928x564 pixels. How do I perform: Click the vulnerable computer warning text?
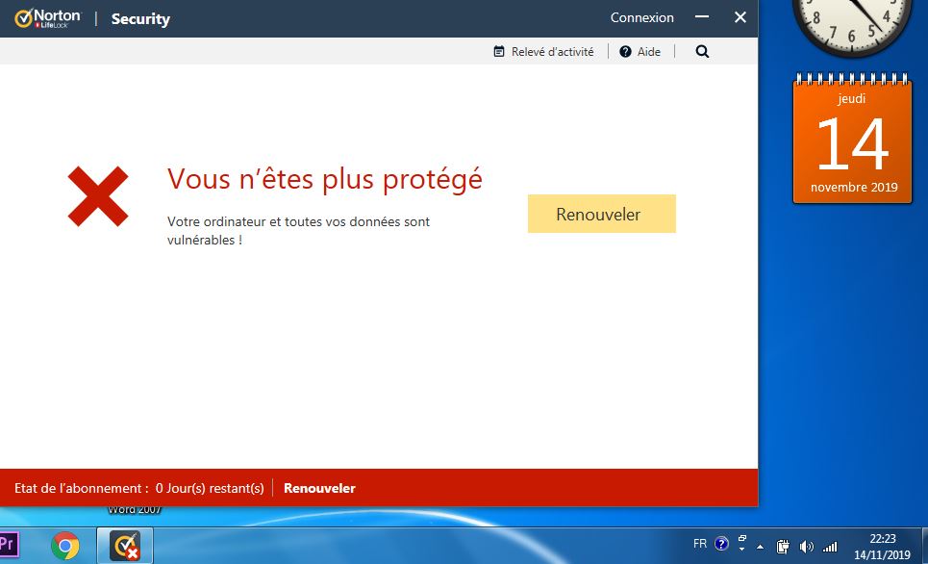[x=298, y=230]
